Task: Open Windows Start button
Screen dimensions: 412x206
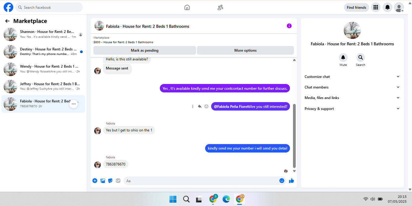Action: click(173, 199)
